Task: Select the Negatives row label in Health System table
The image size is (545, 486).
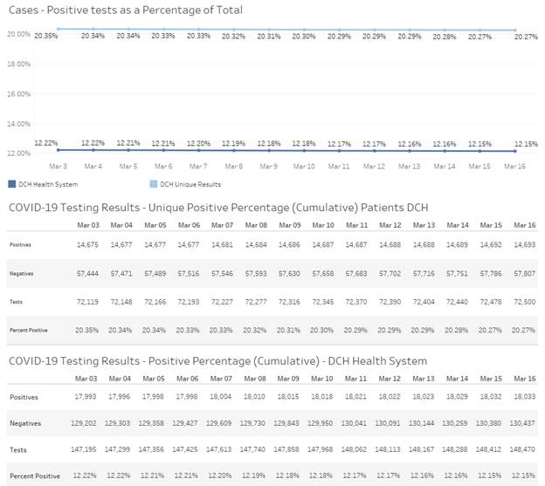Action: (x=27, y=422)
